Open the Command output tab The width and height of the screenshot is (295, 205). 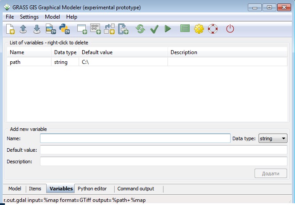tap(136, 189)
